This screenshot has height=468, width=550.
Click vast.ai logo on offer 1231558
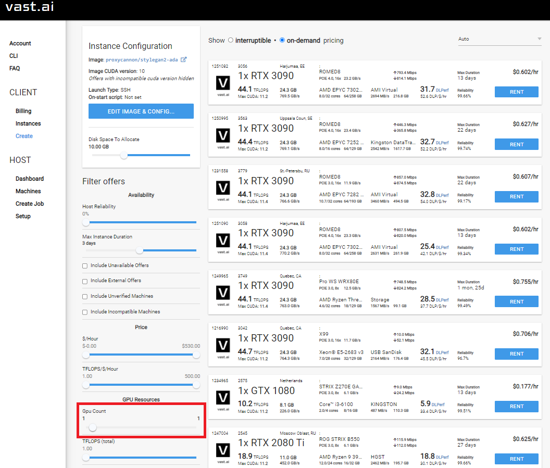[x=223, y=191]
